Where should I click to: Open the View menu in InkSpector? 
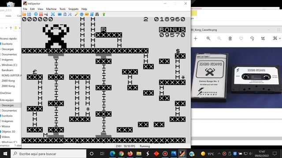click(40, 9)
